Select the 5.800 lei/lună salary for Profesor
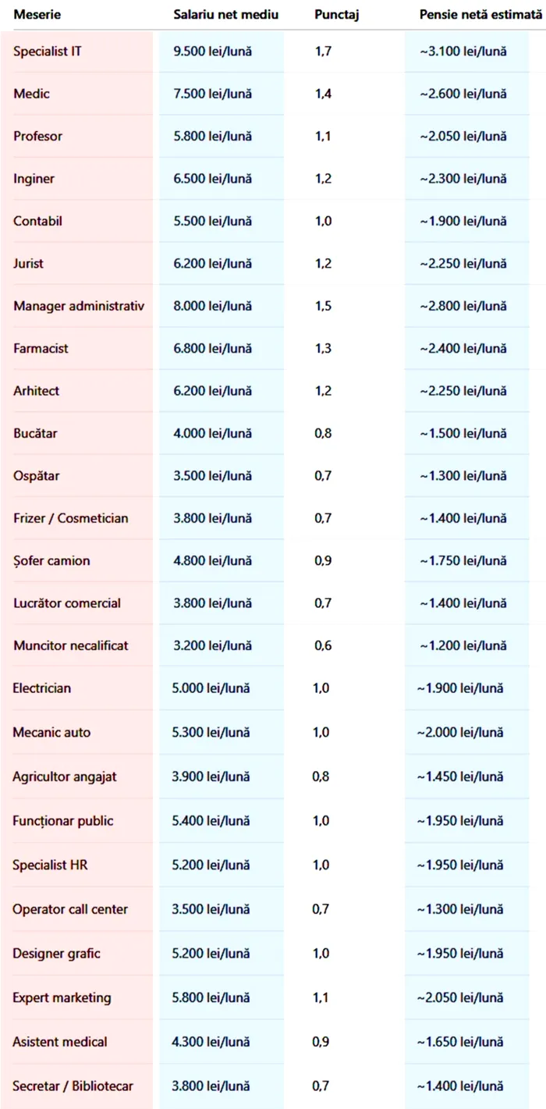The width and height of the screenshot is (546, 1109). [x=212, y=136]
